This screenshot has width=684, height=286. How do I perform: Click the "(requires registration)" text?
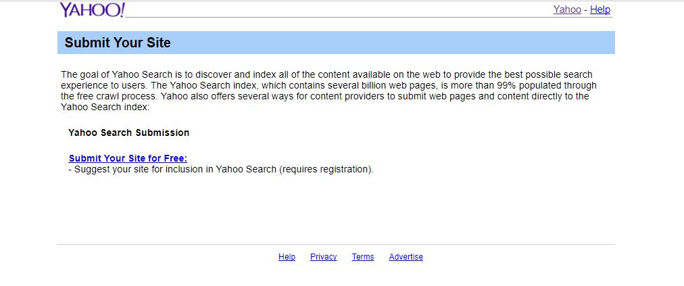click(326, 170)
